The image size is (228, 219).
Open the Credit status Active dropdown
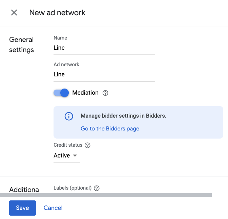(x=66, y=156)
